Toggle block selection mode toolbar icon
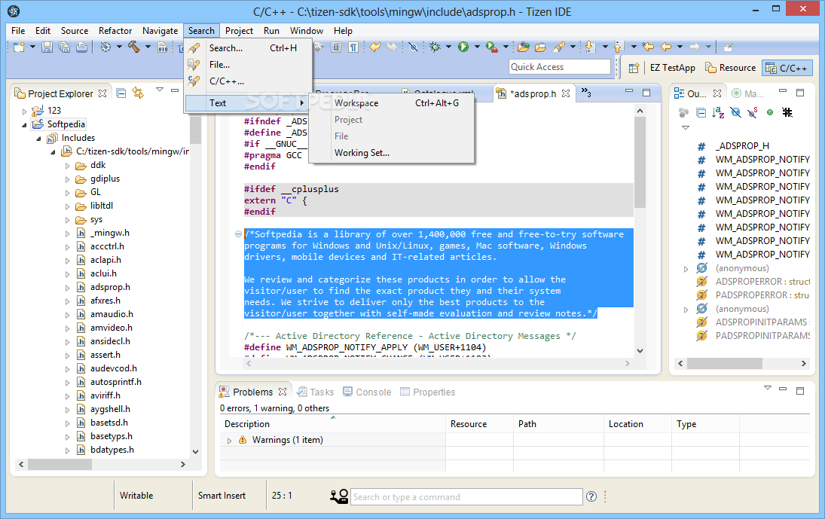This screenshot has height=519, width=825. 336,47
